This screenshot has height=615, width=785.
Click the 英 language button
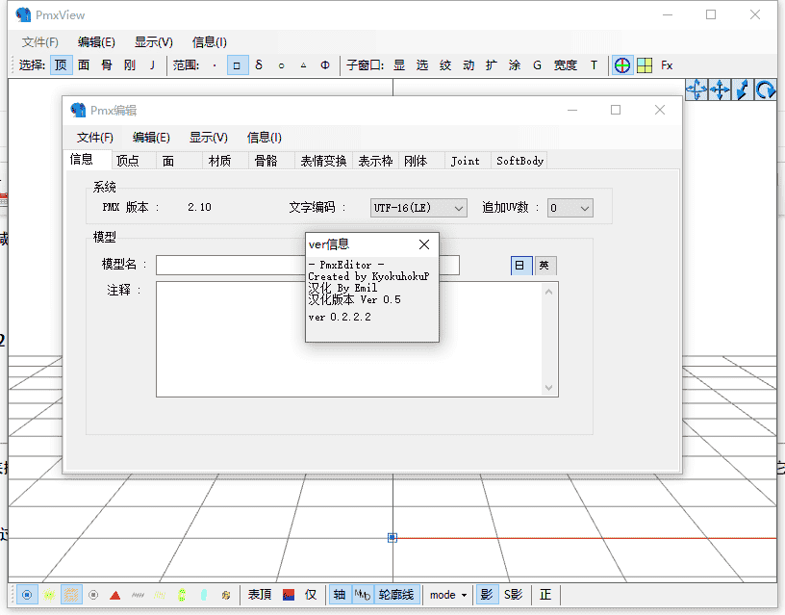coord(544,265)
